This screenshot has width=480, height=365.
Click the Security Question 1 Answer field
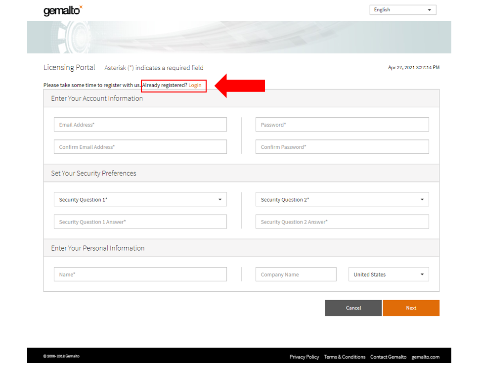point(140,222)
